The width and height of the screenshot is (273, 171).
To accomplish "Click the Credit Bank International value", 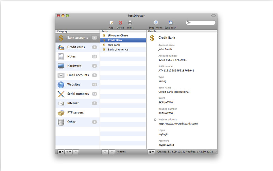I will (174, 92).
